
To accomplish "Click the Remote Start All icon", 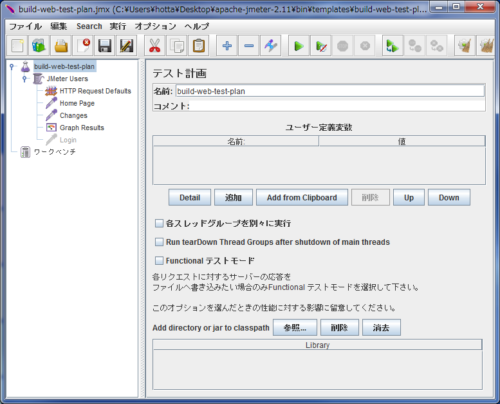I will 393,46.
